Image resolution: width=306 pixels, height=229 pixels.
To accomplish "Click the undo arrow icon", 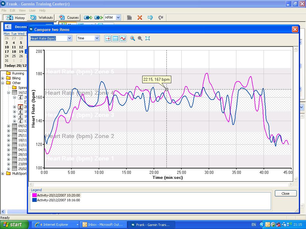I will point(150,18).
